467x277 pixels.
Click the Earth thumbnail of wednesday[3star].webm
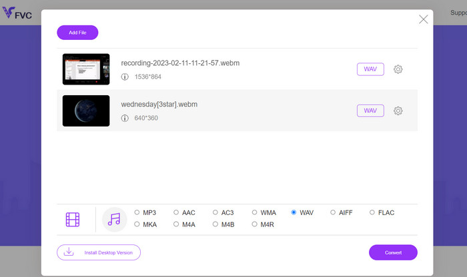(86, 111)
